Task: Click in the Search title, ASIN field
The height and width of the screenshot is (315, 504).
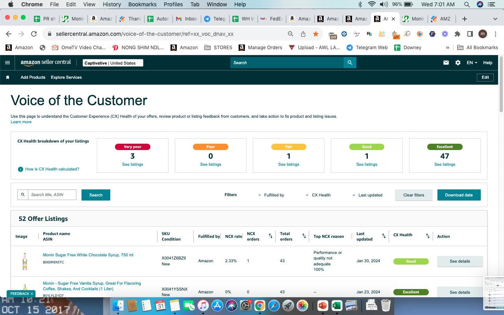Action: tap(52, 195)
